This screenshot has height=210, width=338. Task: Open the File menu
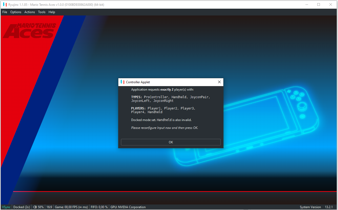(x=5, y=12)
